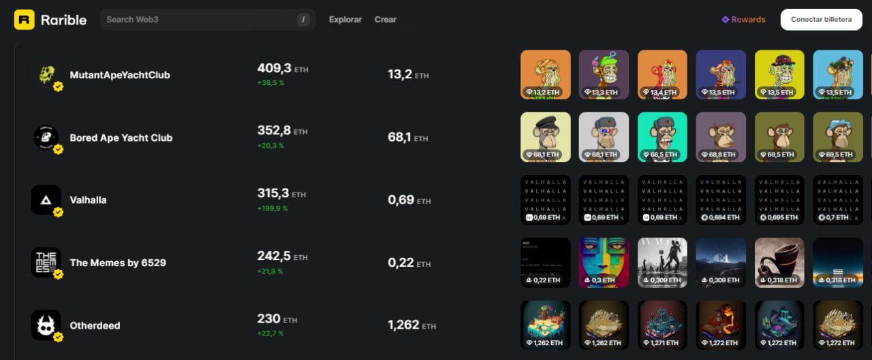Image resolution: width=872 pixels, height=360 pixels.
Task: Click the verified badge on Valhalla
Action: click(x=59, y=212)
